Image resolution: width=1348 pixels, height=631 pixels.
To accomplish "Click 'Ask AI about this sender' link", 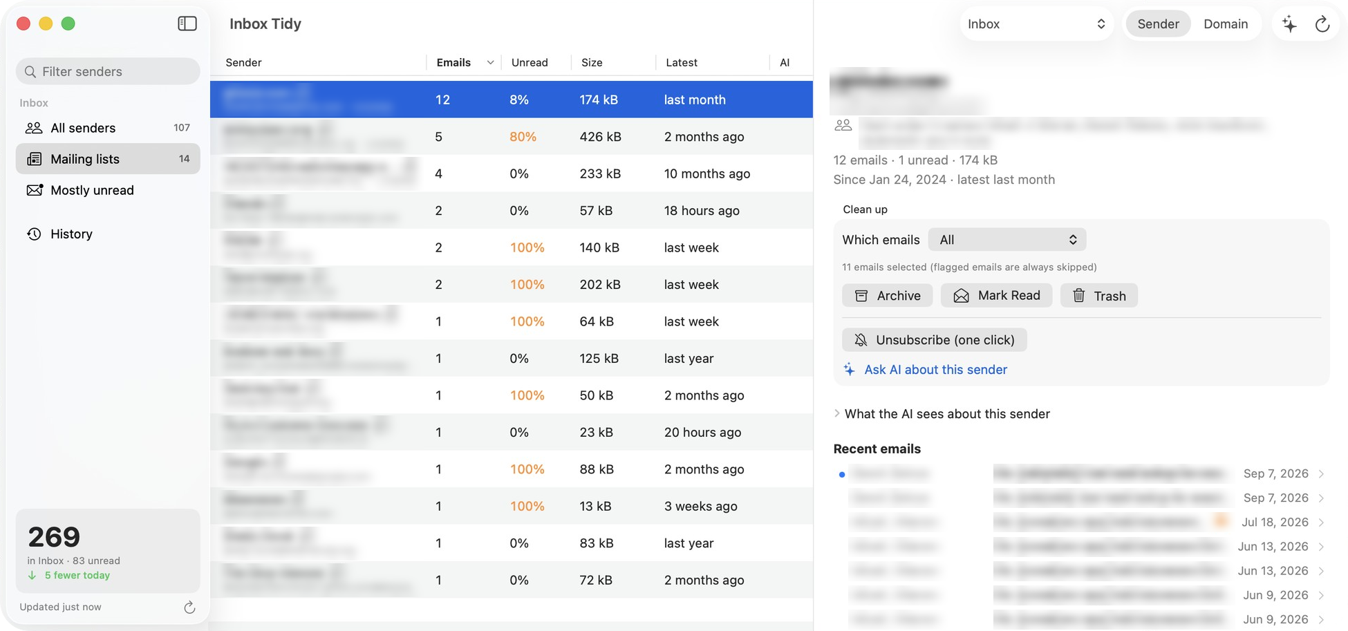I will click(x=935, y=370).
